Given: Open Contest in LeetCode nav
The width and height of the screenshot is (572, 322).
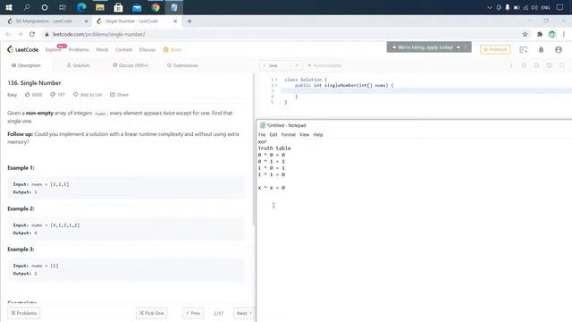Looking at the screenshot, I should pos(123,49).
